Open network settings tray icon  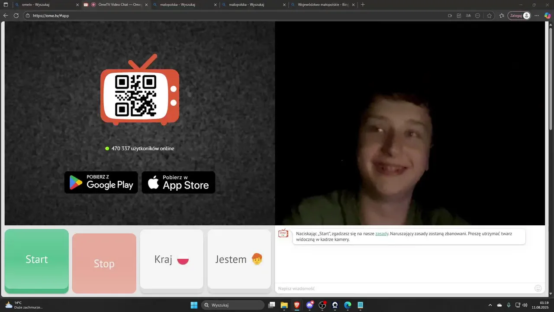tap(518, 305)
